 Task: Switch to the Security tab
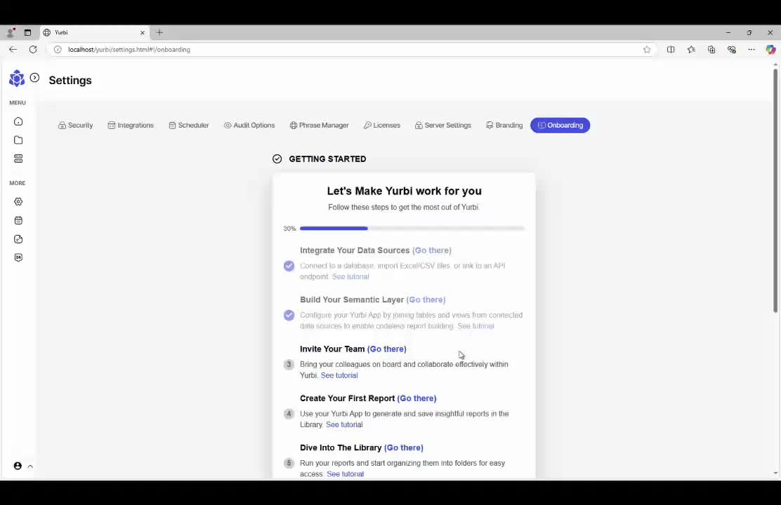click(x=76, y=126)
